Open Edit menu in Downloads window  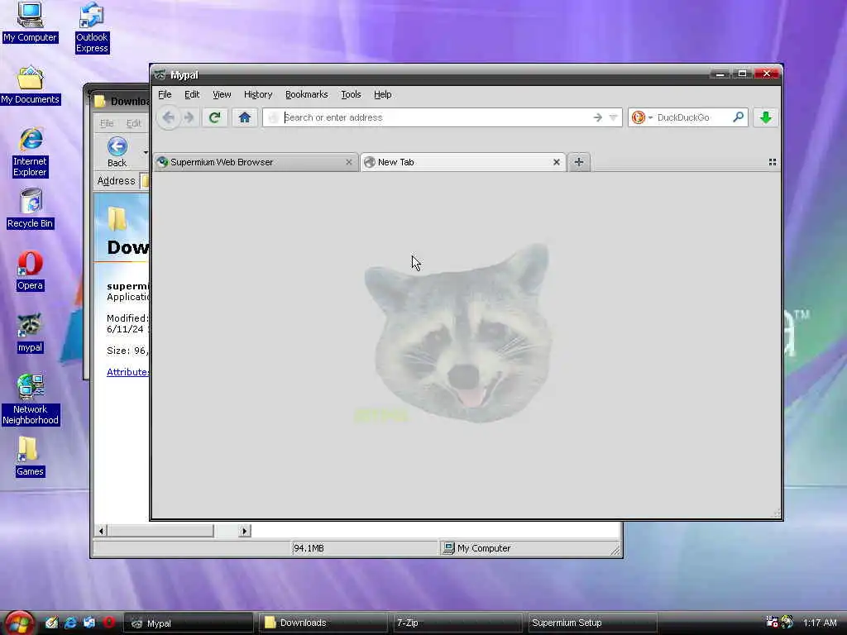133,123
